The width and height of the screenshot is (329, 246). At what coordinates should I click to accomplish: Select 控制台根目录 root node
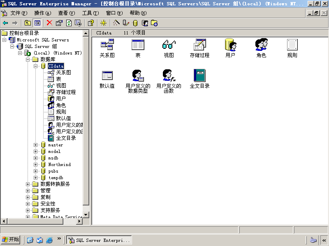click(x=24, y=33)
